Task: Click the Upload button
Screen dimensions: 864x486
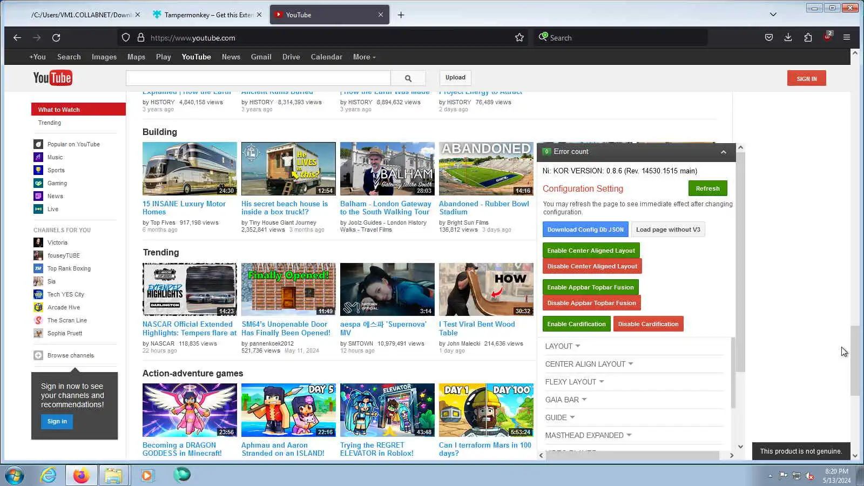Action: (455, 78)
